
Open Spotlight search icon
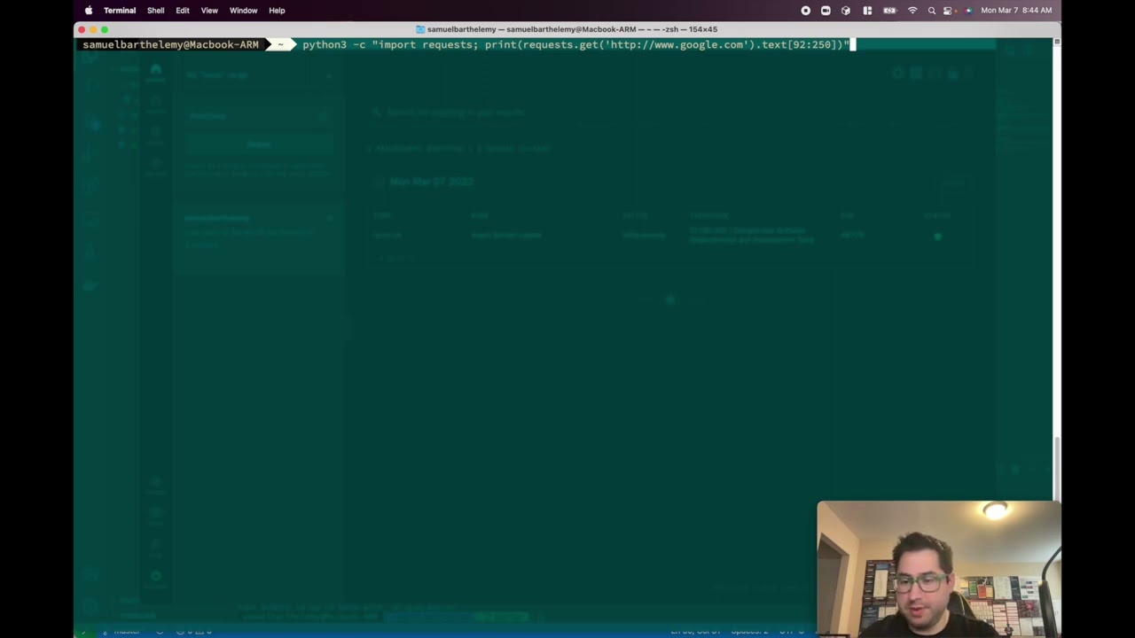click(931, 11)
